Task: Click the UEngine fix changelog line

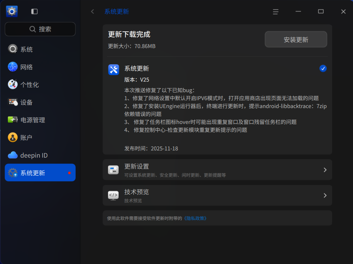Action: click(x=225, y=110)
